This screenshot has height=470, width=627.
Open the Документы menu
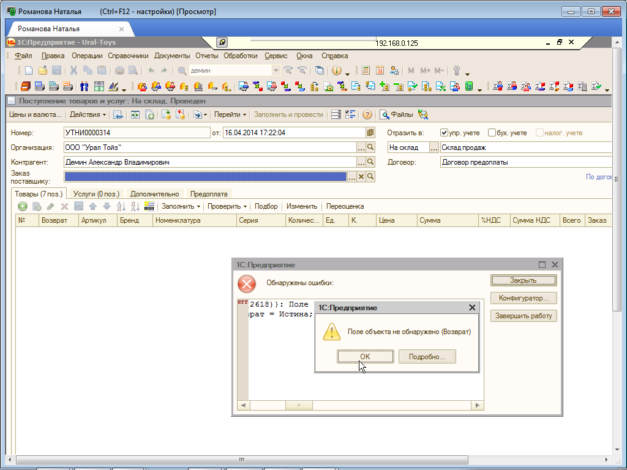[x=172, y=56]
